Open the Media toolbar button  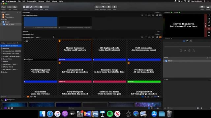click(208, 7)
